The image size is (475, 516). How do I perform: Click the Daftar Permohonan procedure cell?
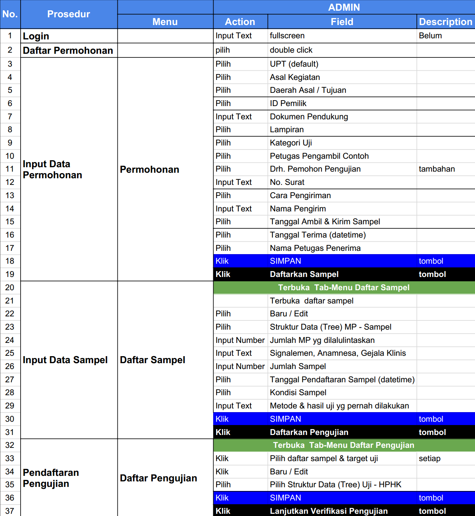click(x=69, y=50)
